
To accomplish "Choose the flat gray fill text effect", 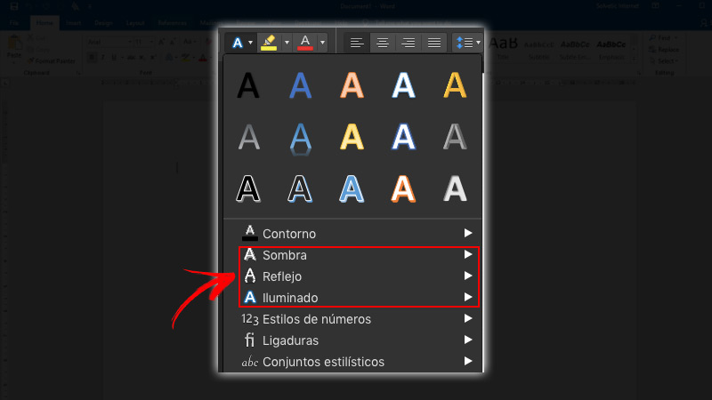I will coord(249,138).
